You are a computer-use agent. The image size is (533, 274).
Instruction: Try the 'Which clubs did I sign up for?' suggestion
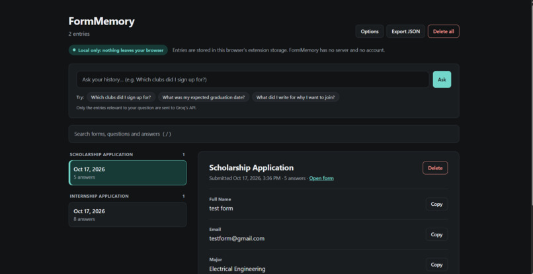click(x=121, y=97)
